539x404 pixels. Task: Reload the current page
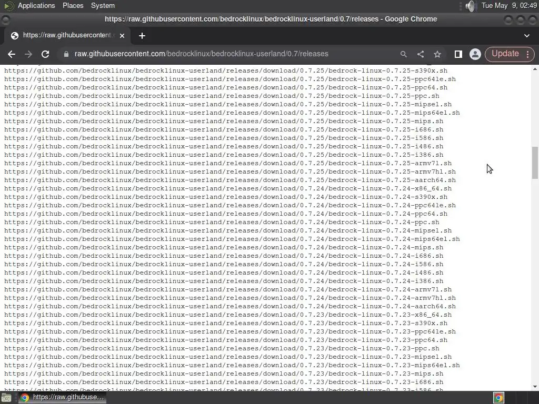point(45,54)
